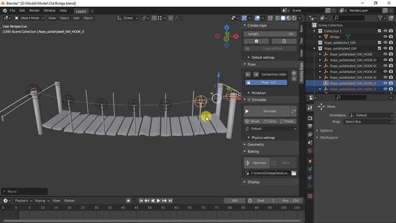
Task: Click the Winds button
Action: coord(252,121)
